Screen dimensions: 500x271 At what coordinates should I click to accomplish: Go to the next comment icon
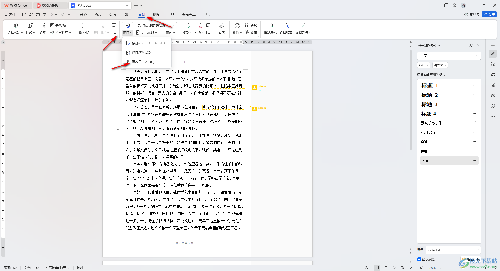pyautogui.click(x=114, y=33)
